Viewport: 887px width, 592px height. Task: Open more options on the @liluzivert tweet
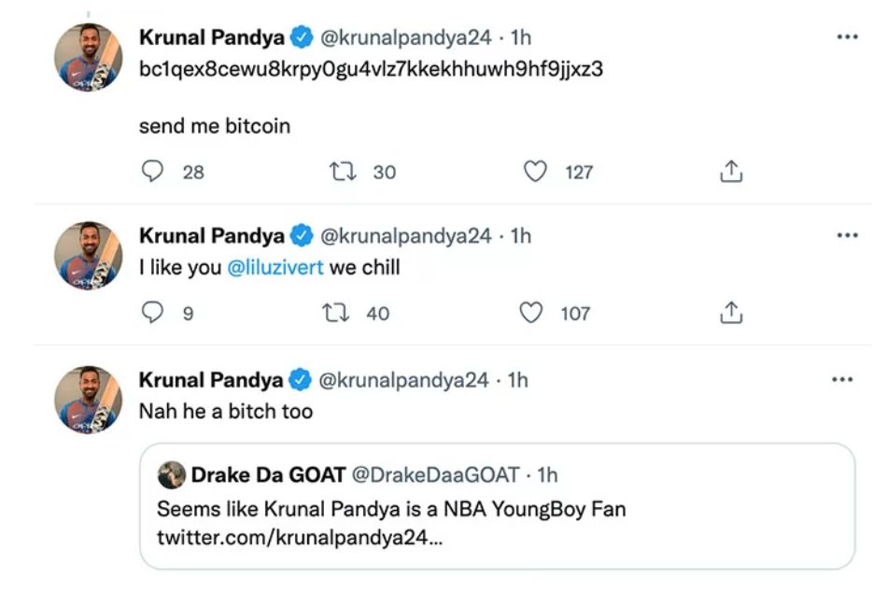tap(846, 235)
